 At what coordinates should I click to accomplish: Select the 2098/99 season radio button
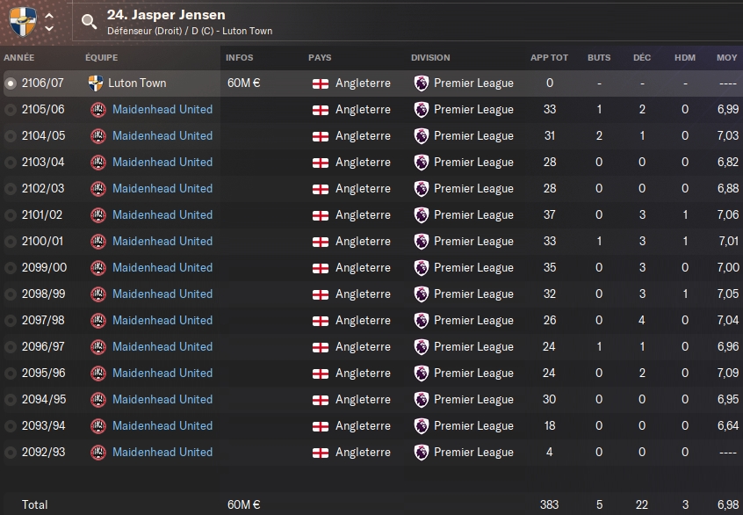(10, 294)
